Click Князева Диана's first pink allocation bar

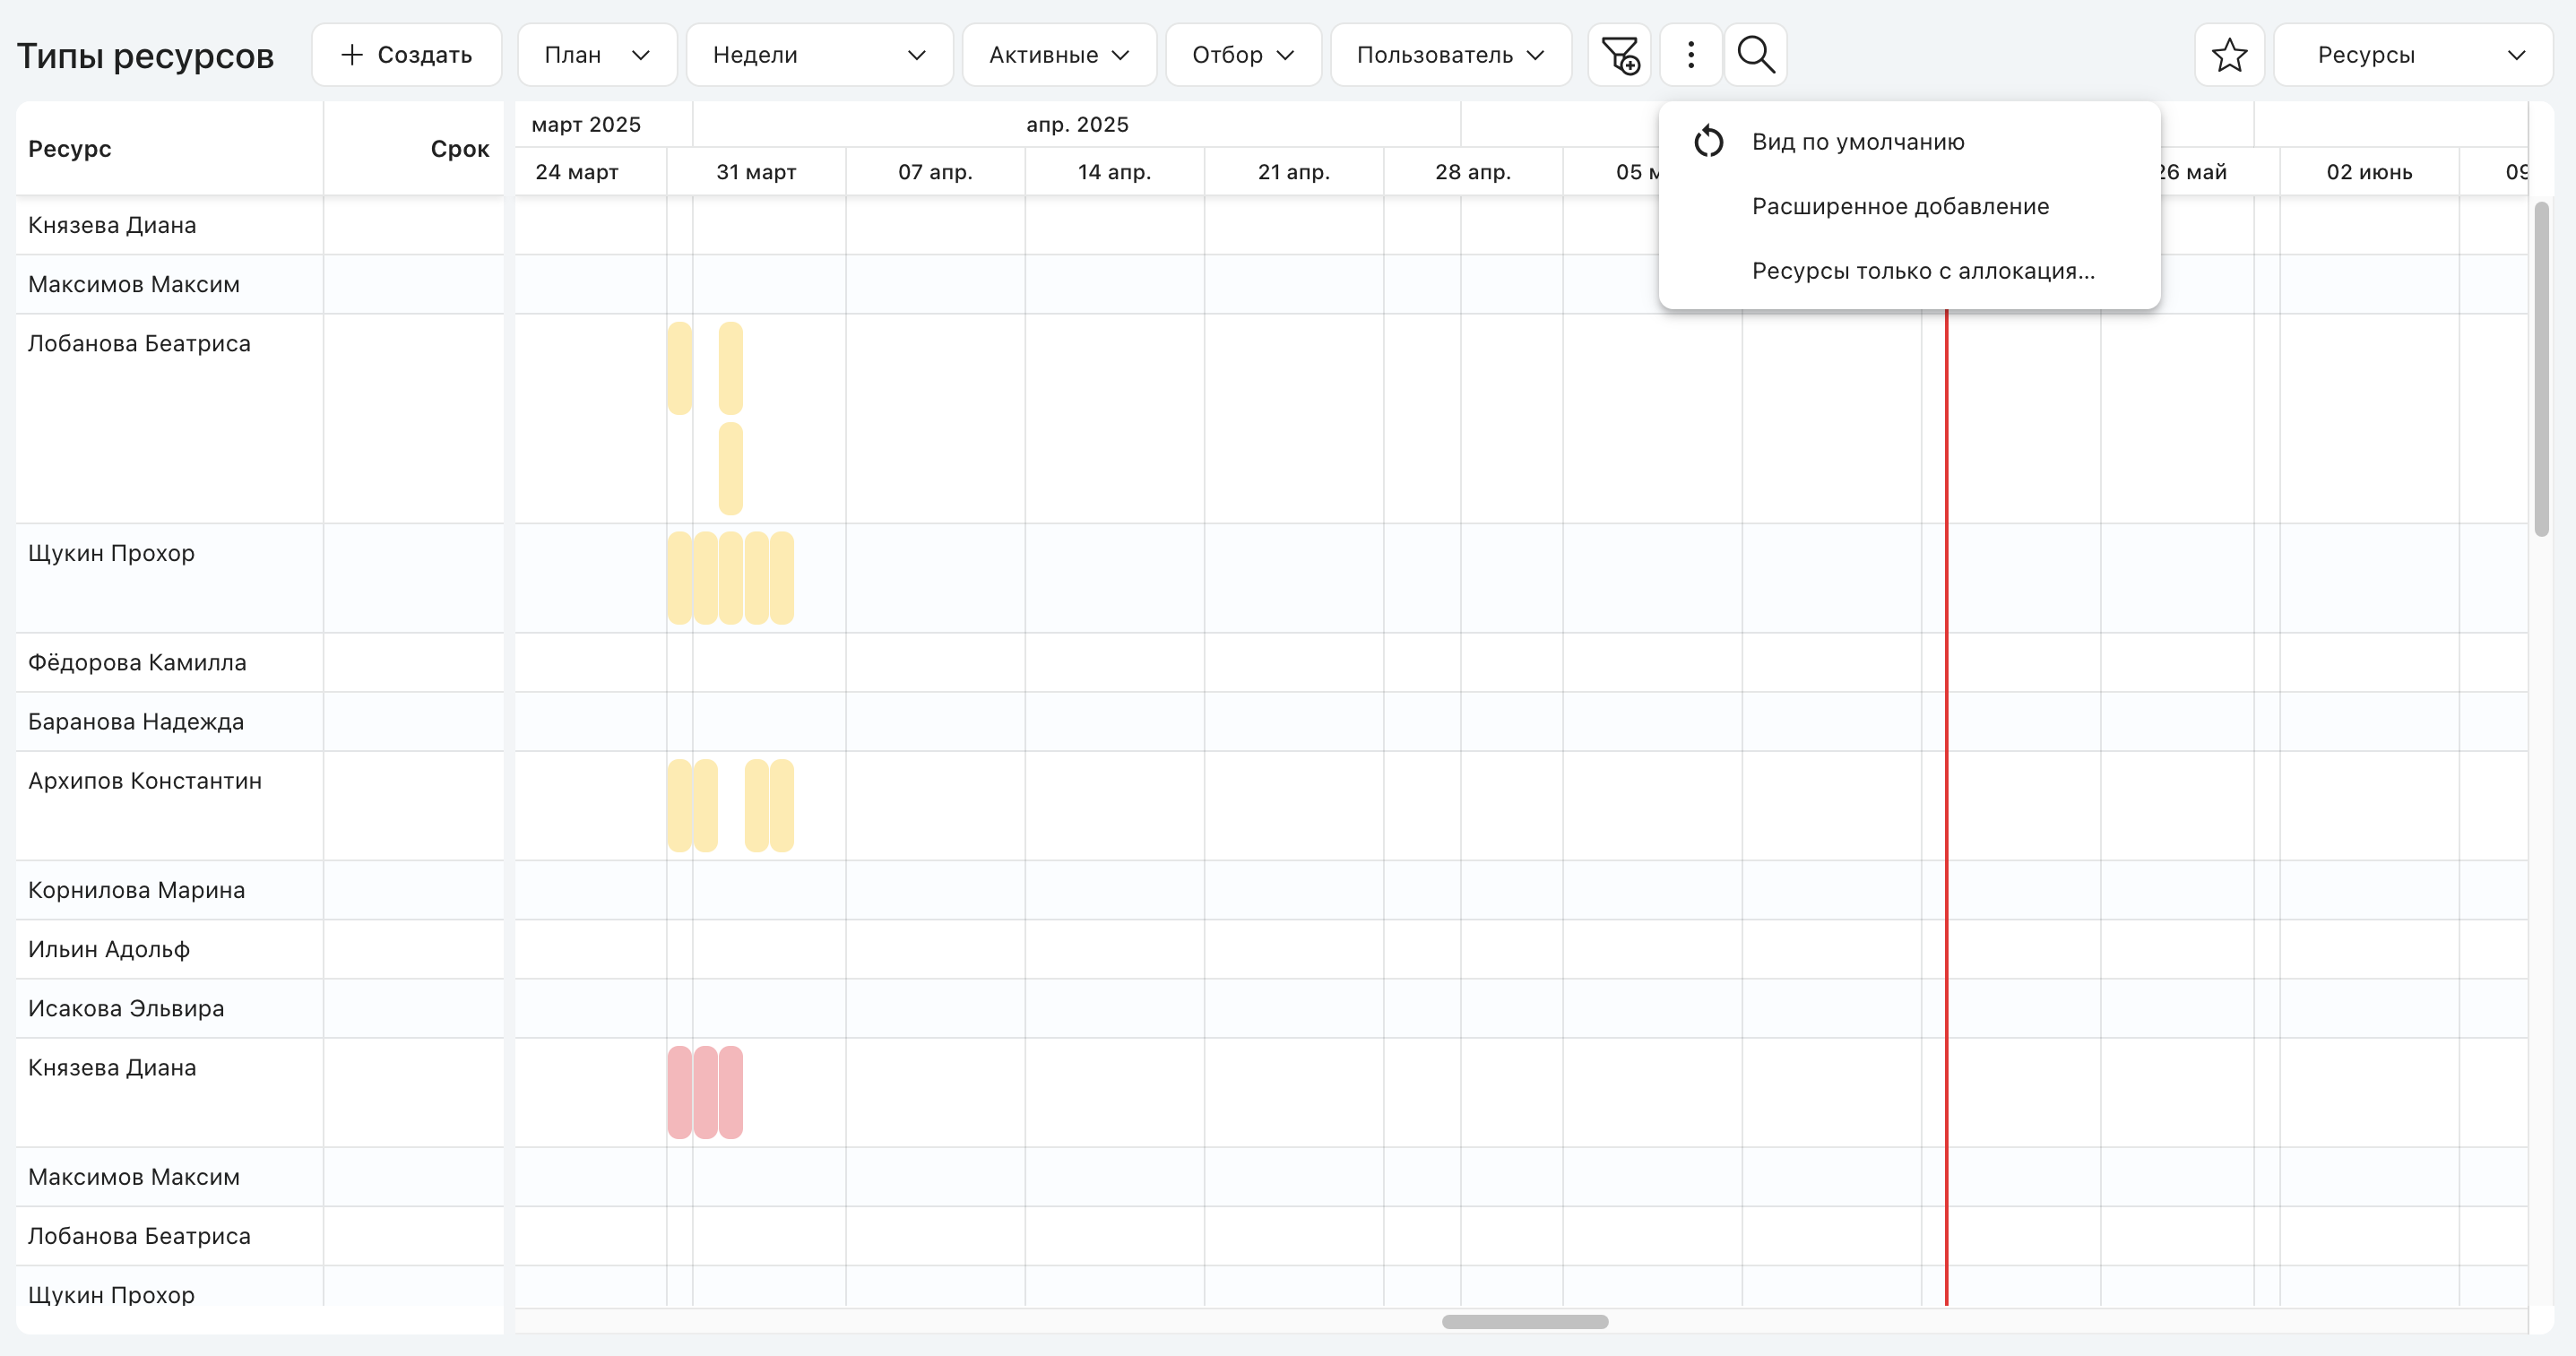tap(680, 1093)
